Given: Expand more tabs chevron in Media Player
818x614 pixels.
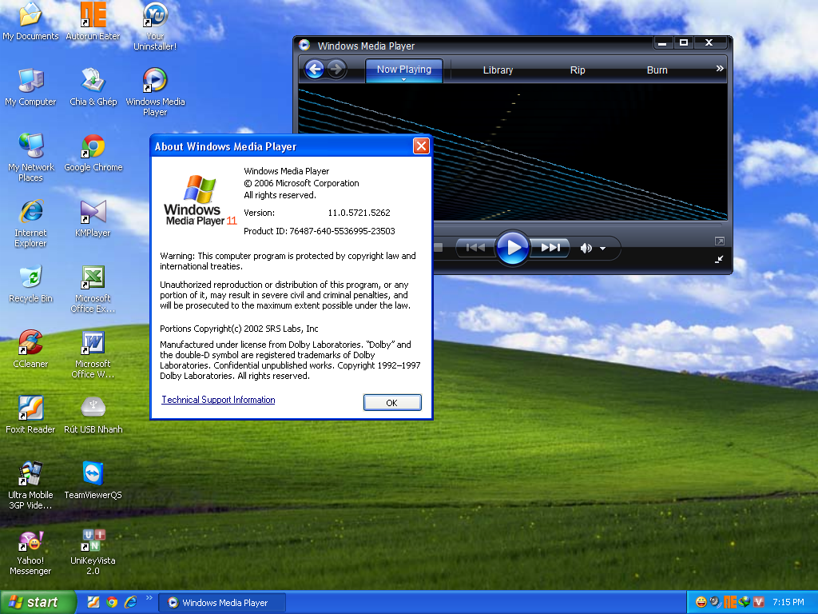Looking at the screenshot, I should (720, 69).
